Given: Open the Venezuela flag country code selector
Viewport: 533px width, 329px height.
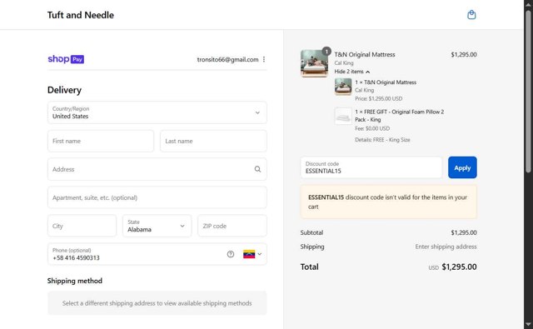Looking at the screenshot, I should coord(252,254).
